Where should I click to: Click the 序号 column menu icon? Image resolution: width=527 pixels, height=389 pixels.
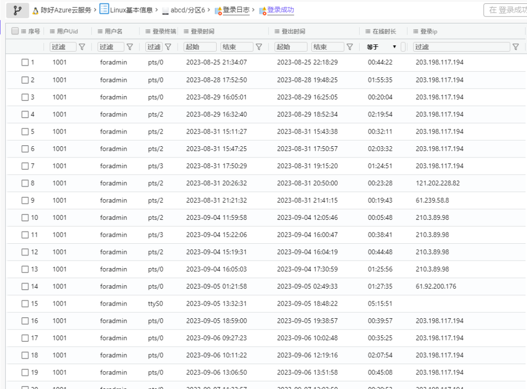point(23,31)
